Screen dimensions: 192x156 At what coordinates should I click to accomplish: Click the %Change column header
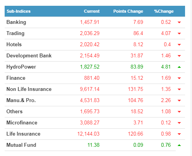click(x=164, y=11)
